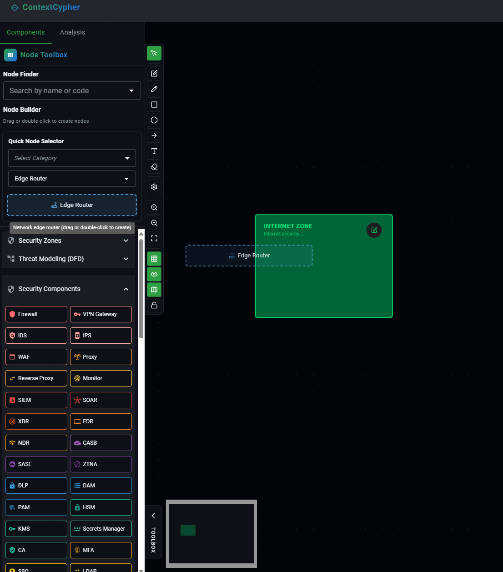
Task: Activate the arrow connector tool
Action: pyautogui.click(x=154, y=135)
